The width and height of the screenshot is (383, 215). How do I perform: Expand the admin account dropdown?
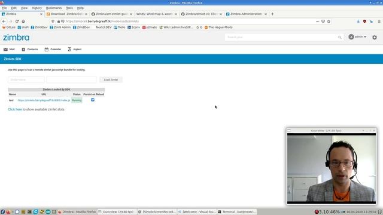(365, 37)
